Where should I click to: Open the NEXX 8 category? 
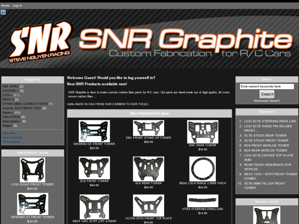(8, 99)
